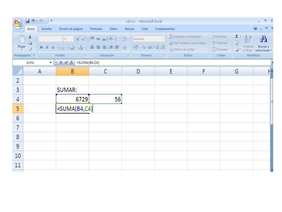
Task: Open the Fórmulas ribbon tab
Action: (x=96, y=29)
